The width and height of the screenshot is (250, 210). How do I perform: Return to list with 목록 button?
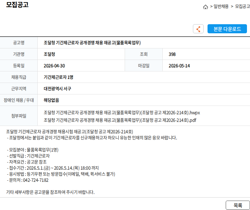(x=238, y=205)
